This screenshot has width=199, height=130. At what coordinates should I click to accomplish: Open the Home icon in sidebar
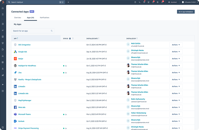[x=3, y=8]
